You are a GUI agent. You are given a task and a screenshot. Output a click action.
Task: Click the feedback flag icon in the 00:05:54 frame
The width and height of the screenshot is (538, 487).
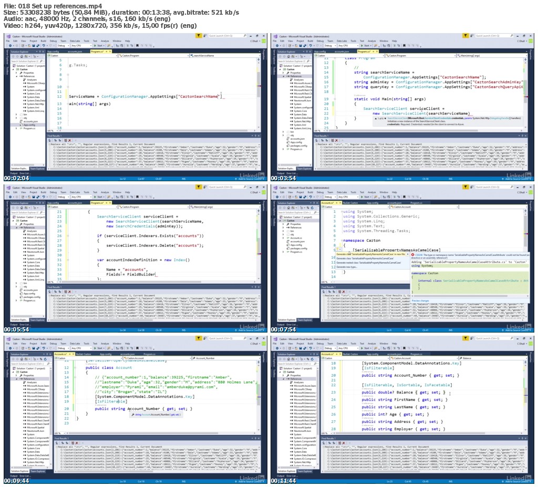198,187
